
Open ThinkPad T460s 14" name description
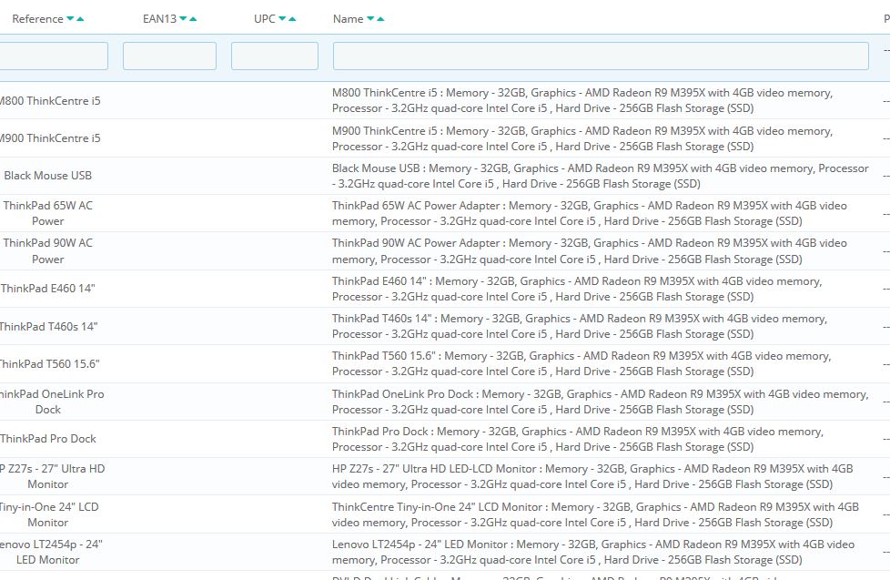click(x=580, y=327)
